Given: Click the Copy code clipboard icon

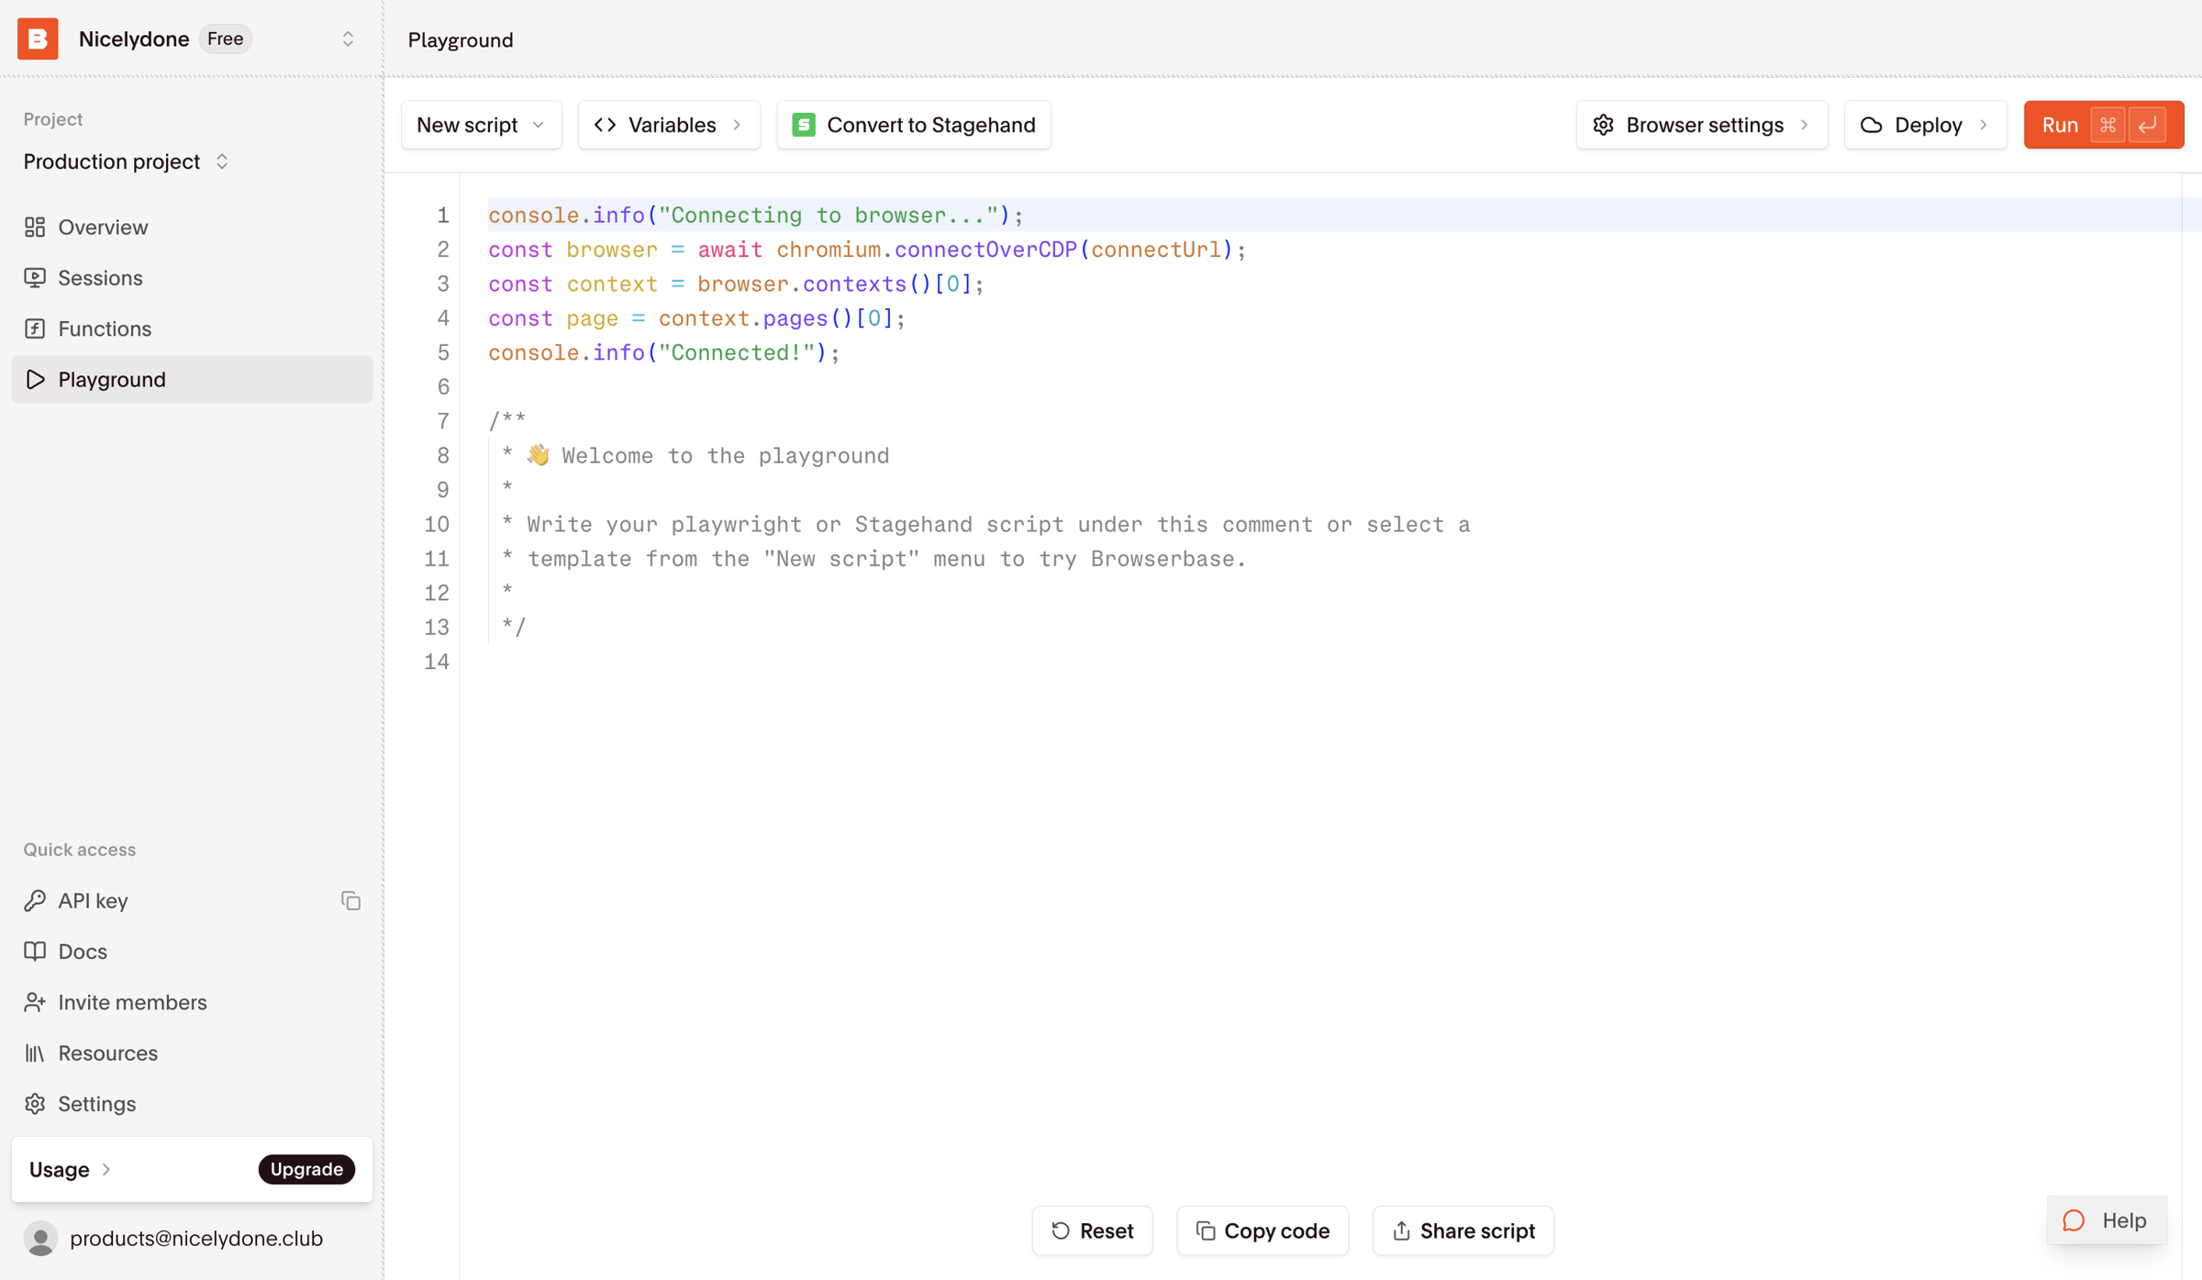Looking at the screenshot, I should 1206,1230.
